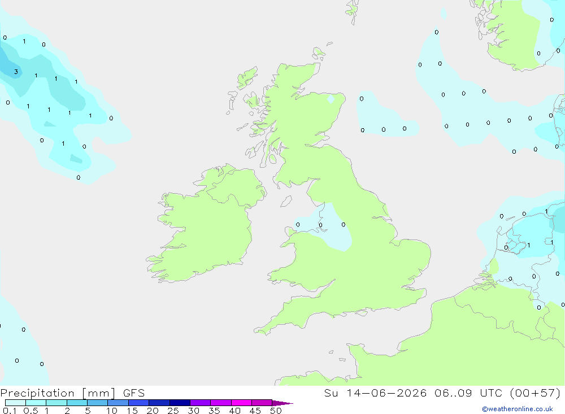
Task: Click the 30–35 mm legend color swatch
Action: pos(201,403)
